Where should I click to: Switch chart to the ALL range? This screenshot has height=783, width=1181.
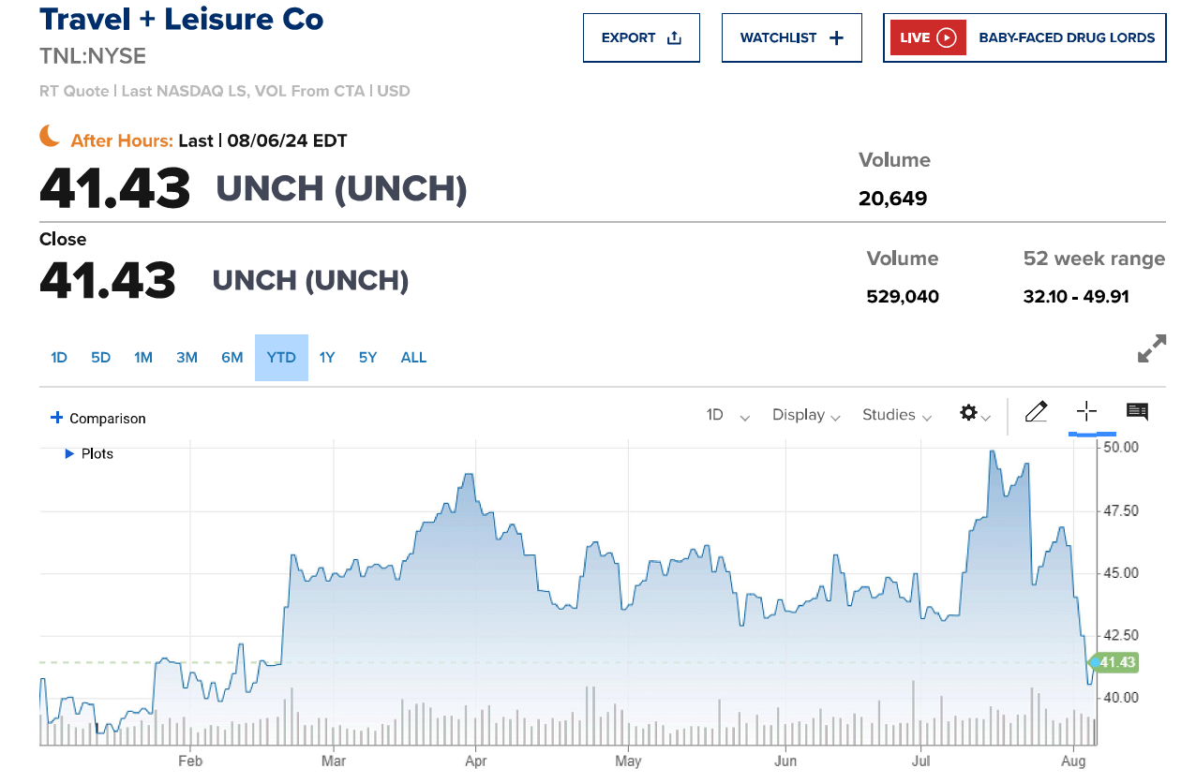pyautogui.click(x=413, y=358)
